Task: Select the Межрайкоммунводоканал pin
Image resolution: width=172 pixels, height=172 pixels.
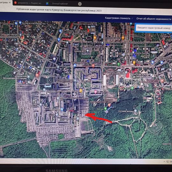Action: click(58, 98)
